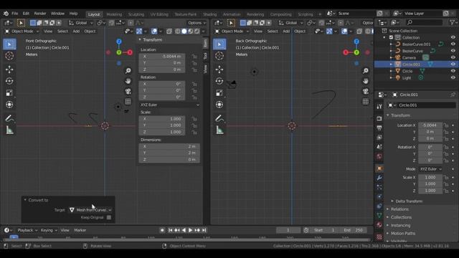
Task: Select the Move tool in right viewport
Action: (219, 70)
